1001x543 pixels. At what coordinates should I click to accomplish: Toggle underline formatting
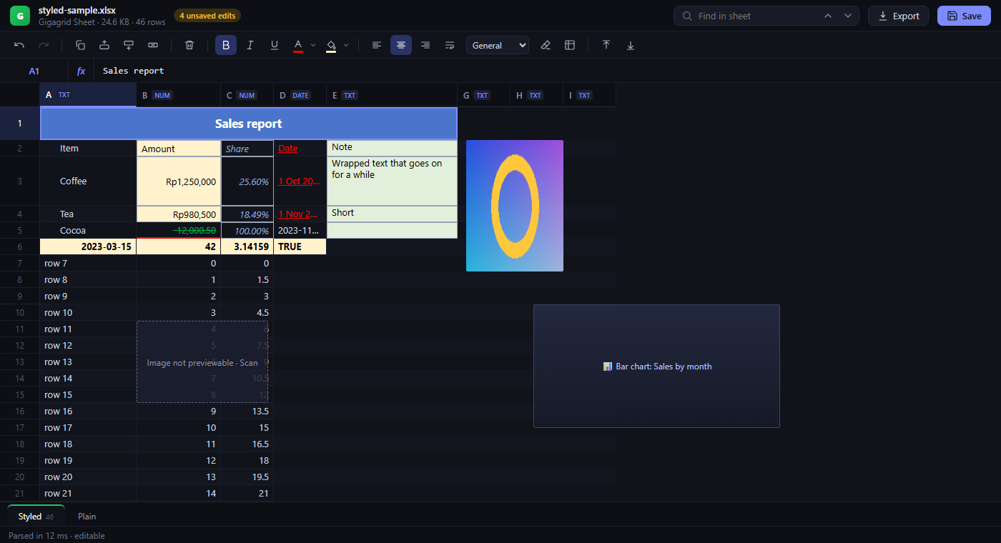275,45
